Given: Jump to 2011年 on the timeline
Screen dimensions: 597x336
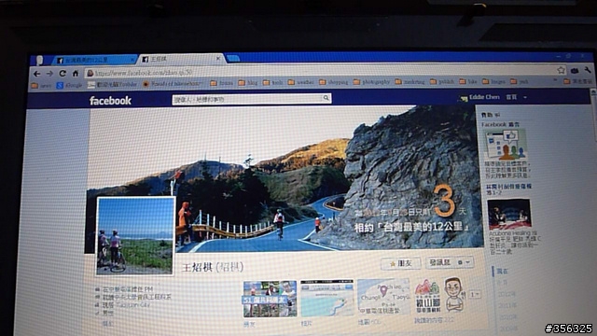Looking at the screenshot, I should coord(507,305).
